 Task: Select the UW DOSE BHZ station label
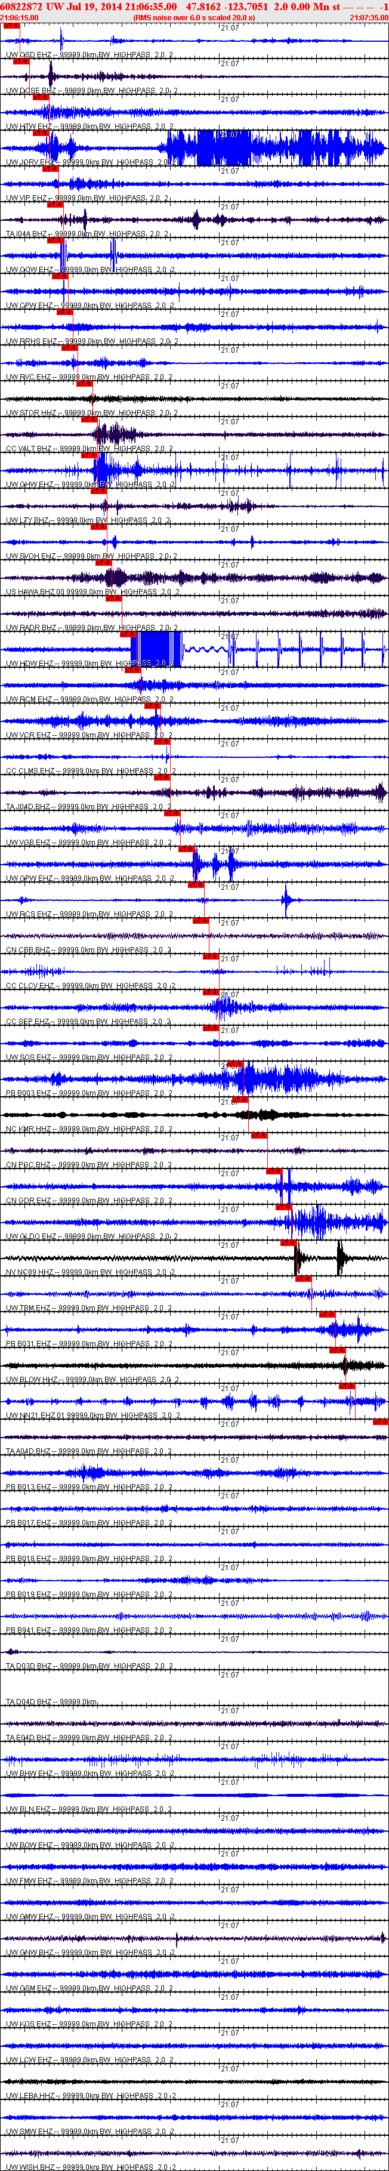point(91,90)
